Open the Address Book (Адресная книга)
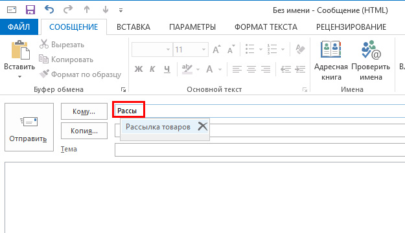 (x=331, y=60)
